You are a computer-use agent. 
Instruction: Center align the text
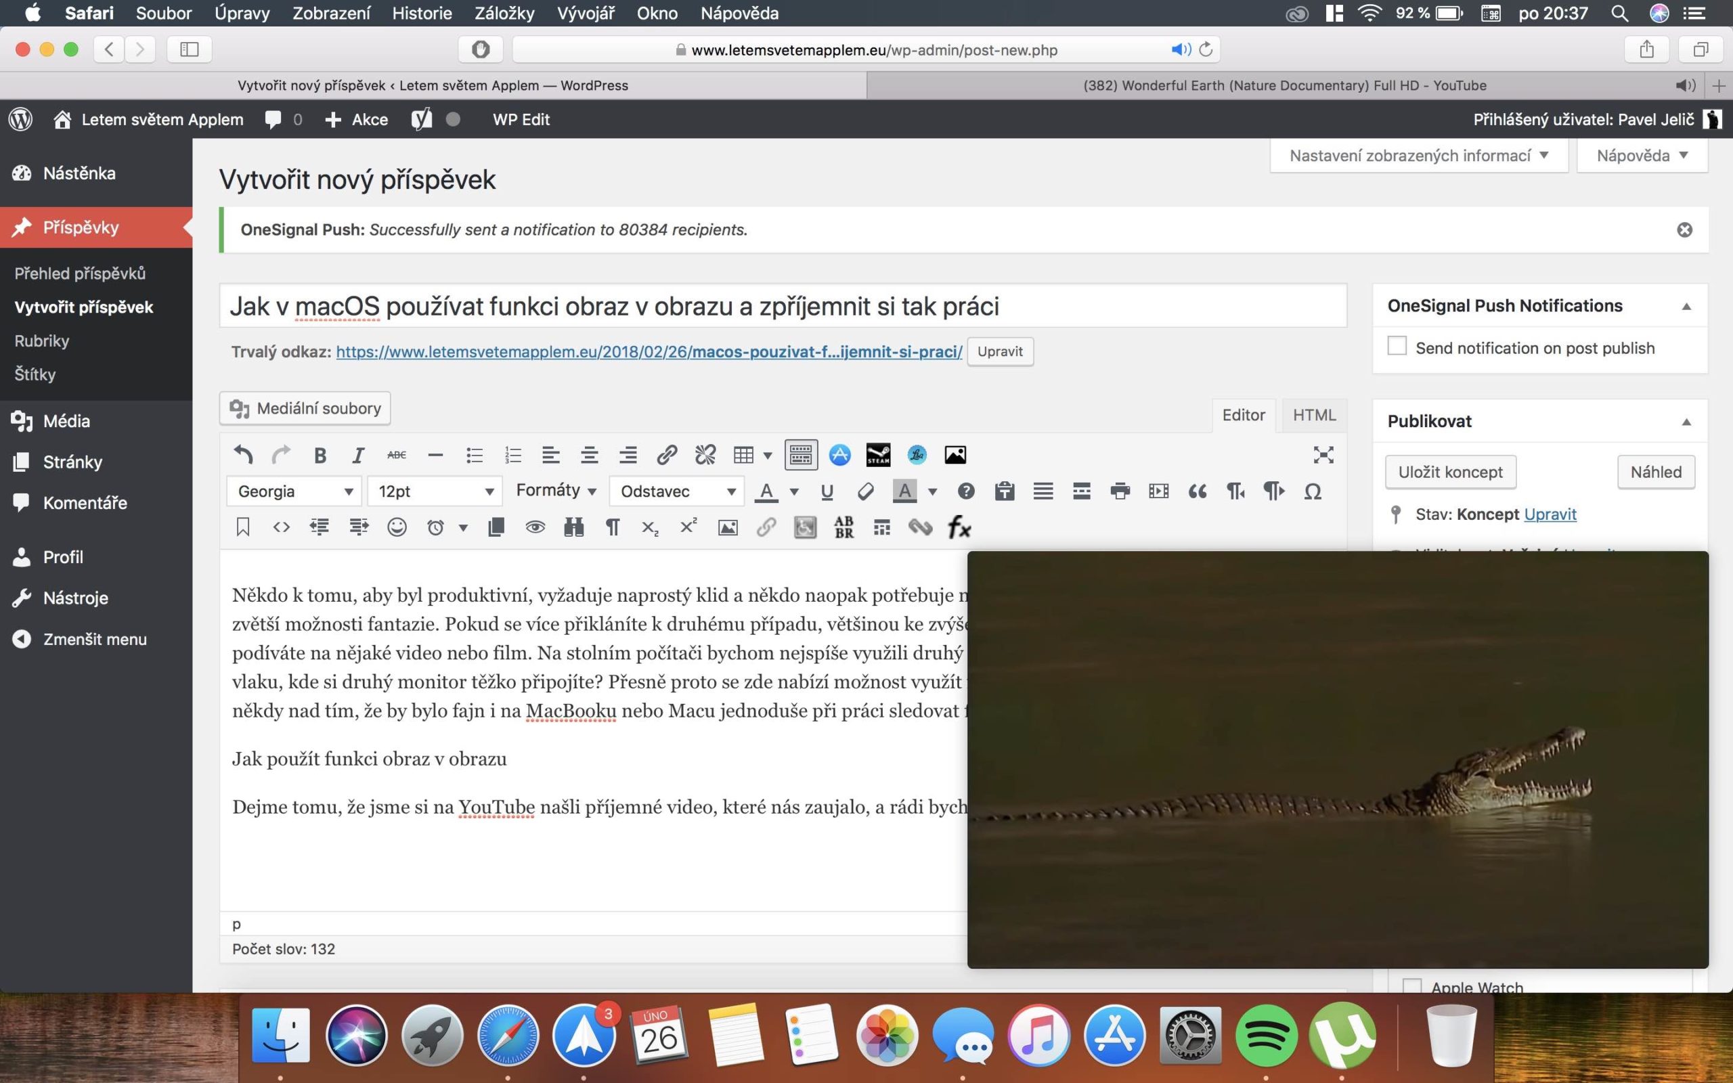(590, 455)
